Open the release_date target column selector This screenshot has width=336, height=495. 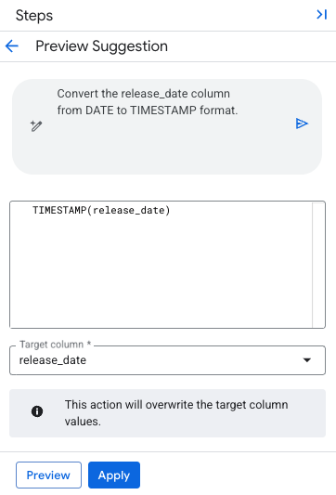tap(167, 360)
